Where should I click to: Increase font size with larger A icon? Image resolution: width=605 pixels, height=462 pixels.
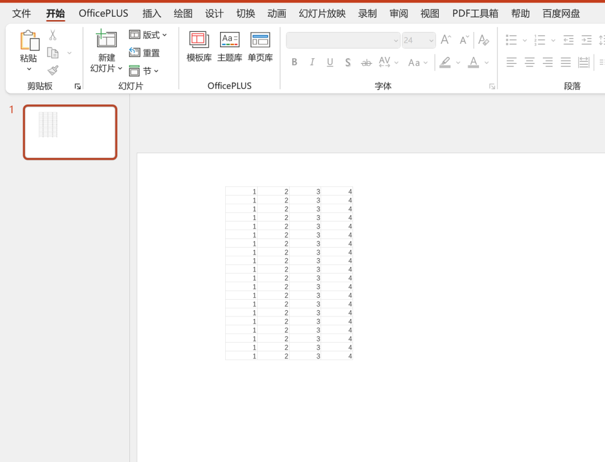(x=446, y=40)
